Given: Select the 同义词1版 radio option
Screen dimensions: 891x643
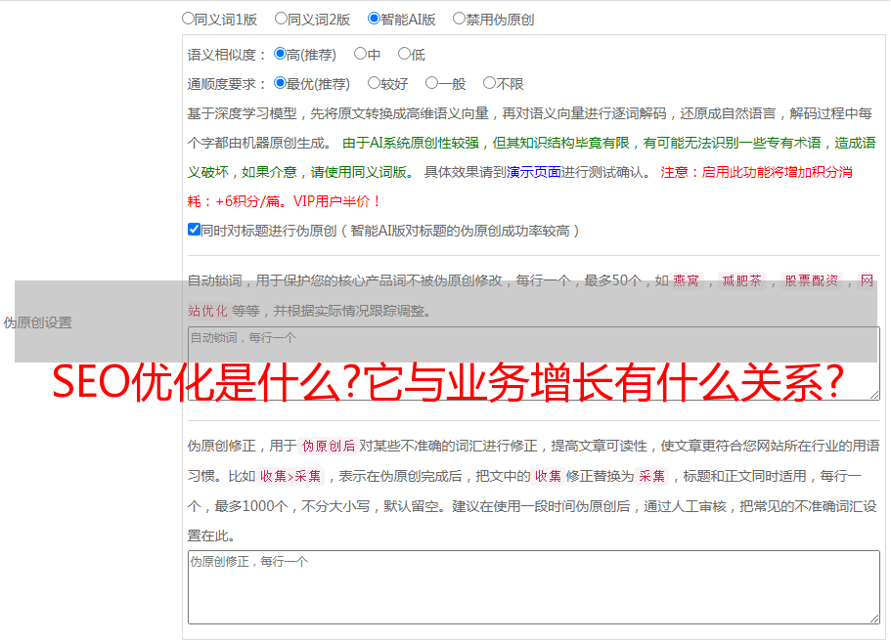Looking at the screenshot, I should (188, 19).
